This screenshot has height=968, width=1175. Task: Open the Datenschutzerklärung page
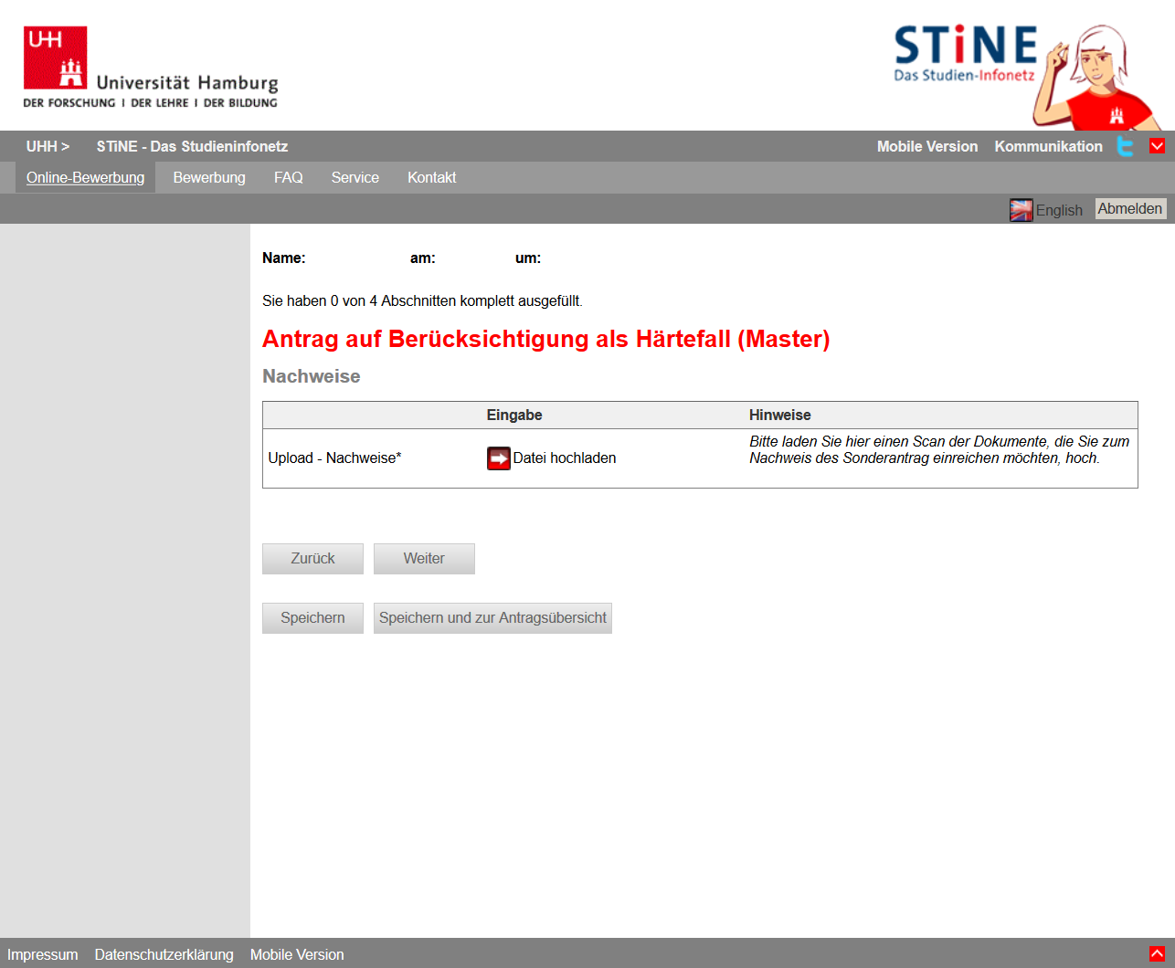coord(164,953)
